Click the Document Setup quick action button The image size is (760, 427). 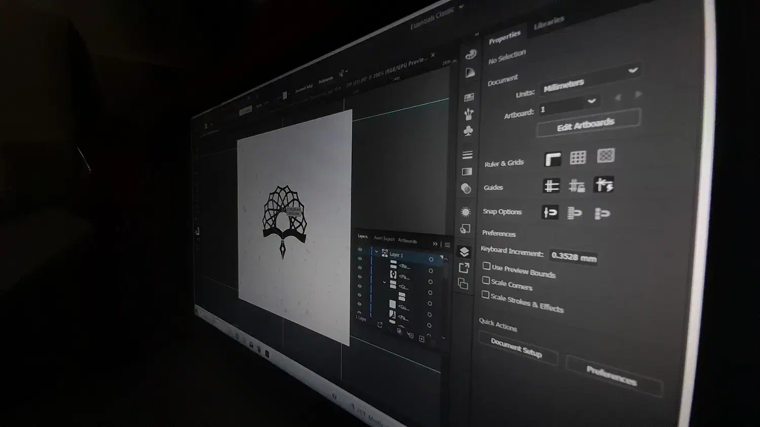(516, 348)
